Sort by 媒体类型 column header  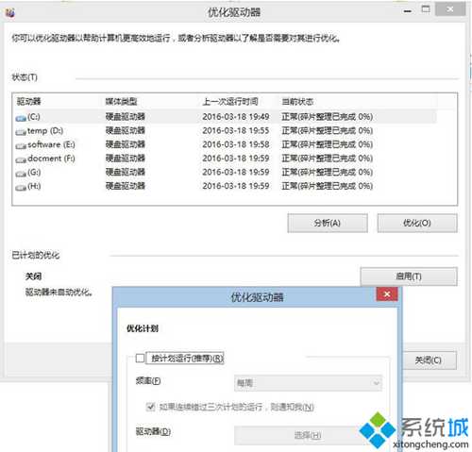pos(122,101)
